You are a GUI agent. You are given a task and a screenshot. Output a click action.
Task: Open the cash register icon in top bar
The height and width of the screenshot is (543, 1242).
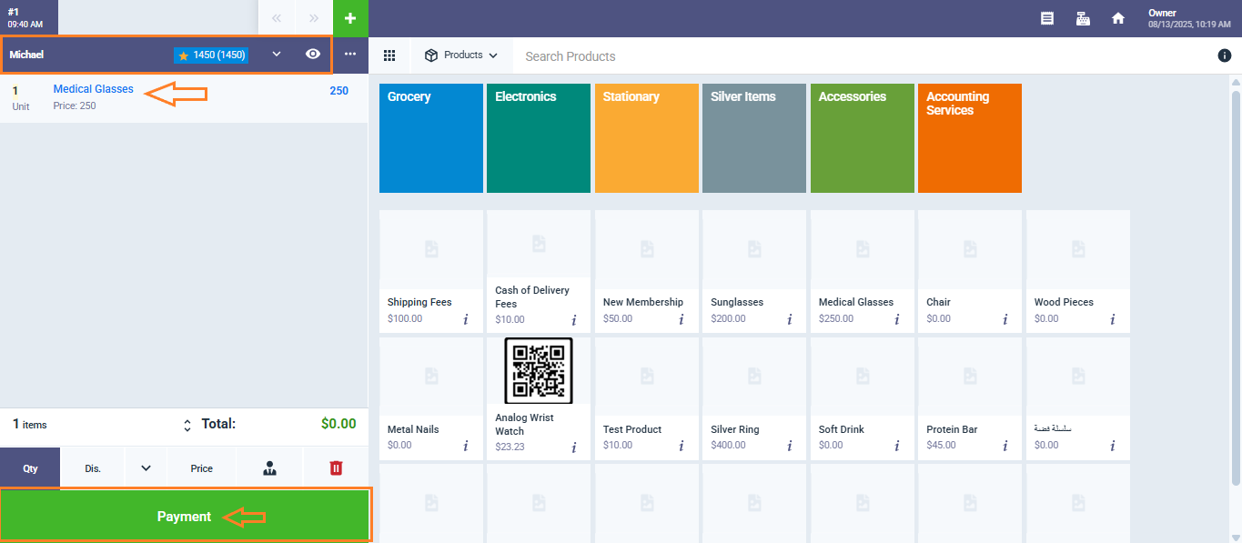1083,18
